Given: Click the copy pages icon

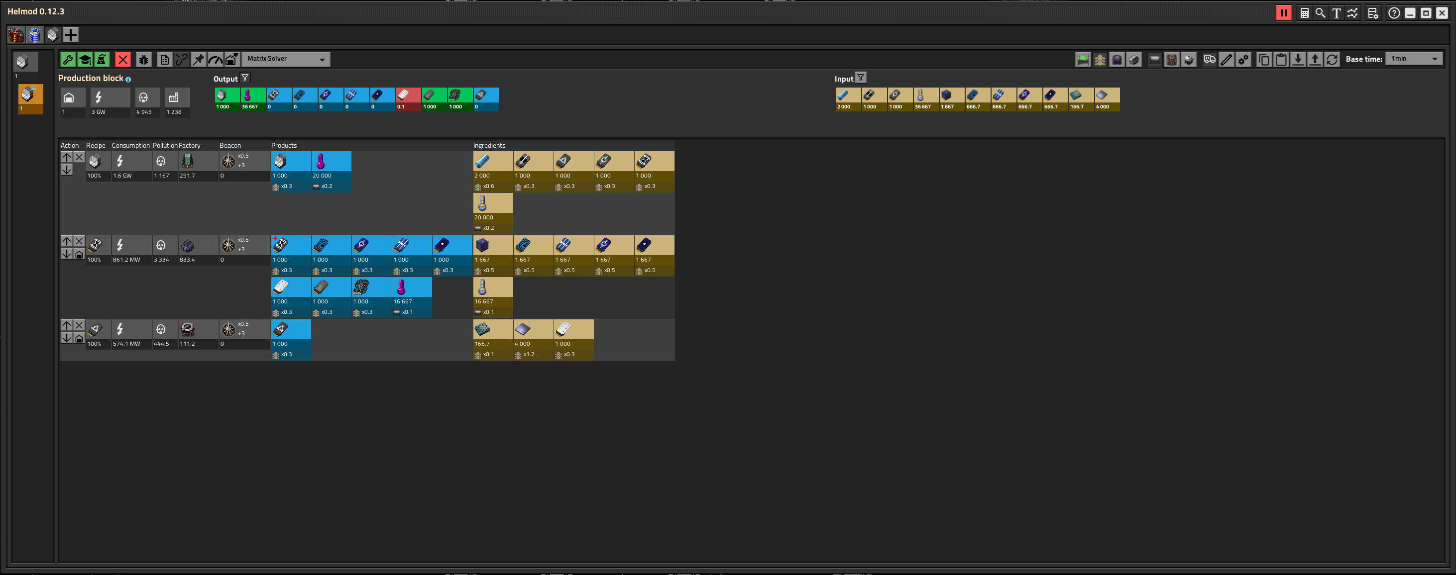Looking at the screenshot, I should pos(1264,59).
